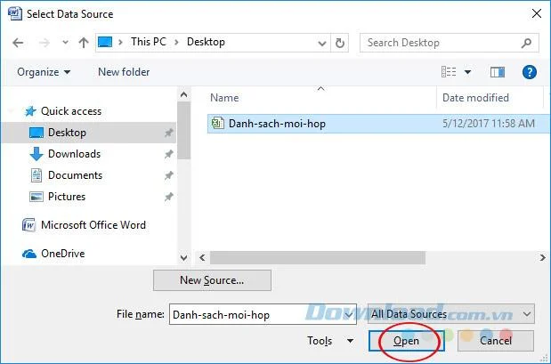Click the Open button
Viewport: 551px width, 364px height.
[x=406, y=341]
